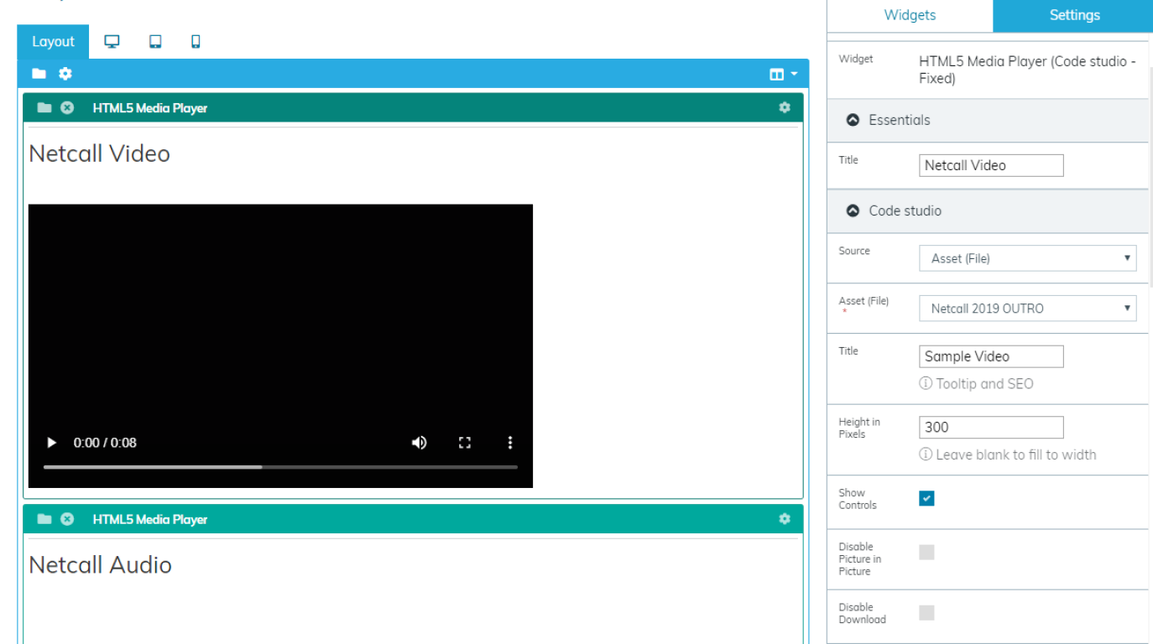The image size is (1153, 644).
Task: Select the Layout tab
Action: [x=53, y=42]
